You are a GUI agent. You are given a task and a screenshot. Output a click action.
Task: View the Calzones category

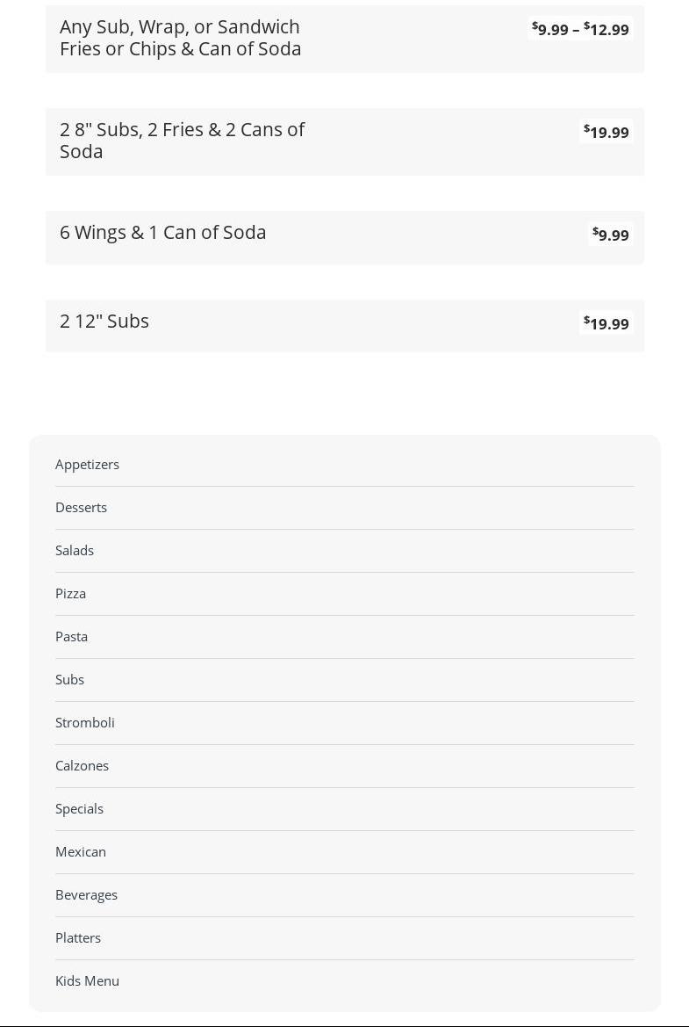(82, 765)
